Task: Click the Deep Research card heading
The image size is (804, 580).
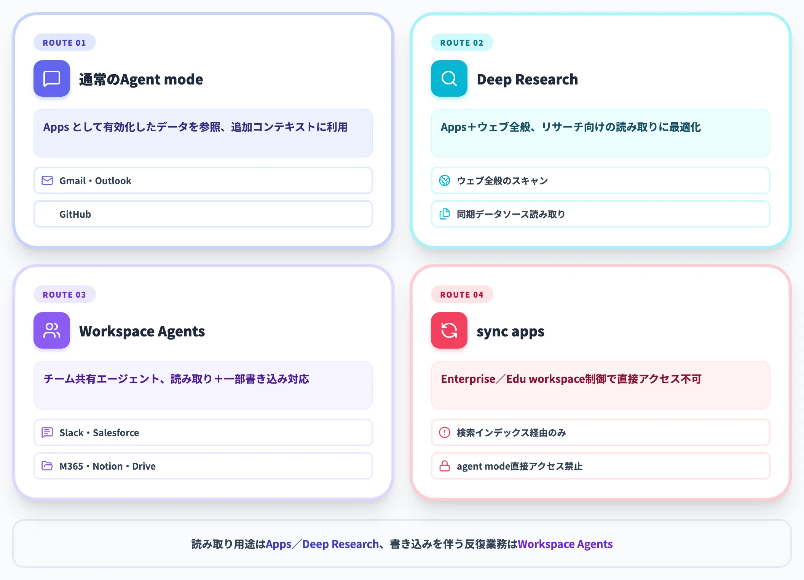Action: [x=527, y=79]
